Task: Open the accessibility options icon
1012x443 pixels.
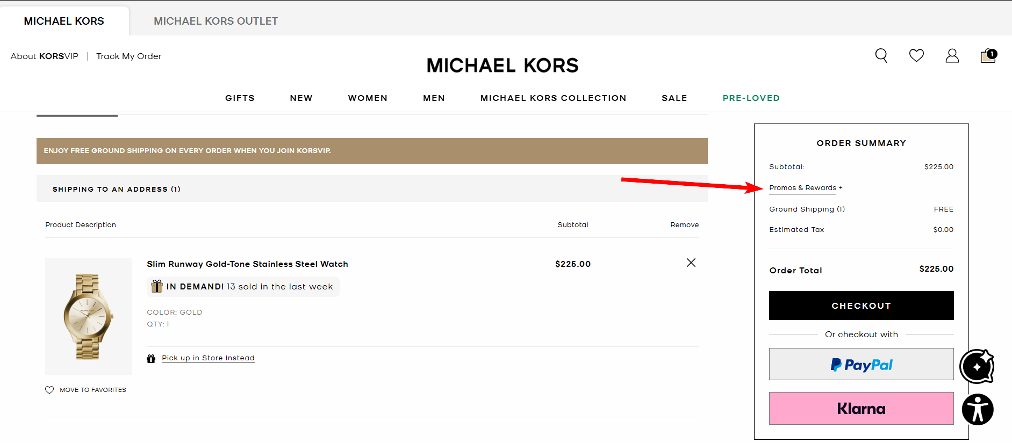Action: (978, 410)
